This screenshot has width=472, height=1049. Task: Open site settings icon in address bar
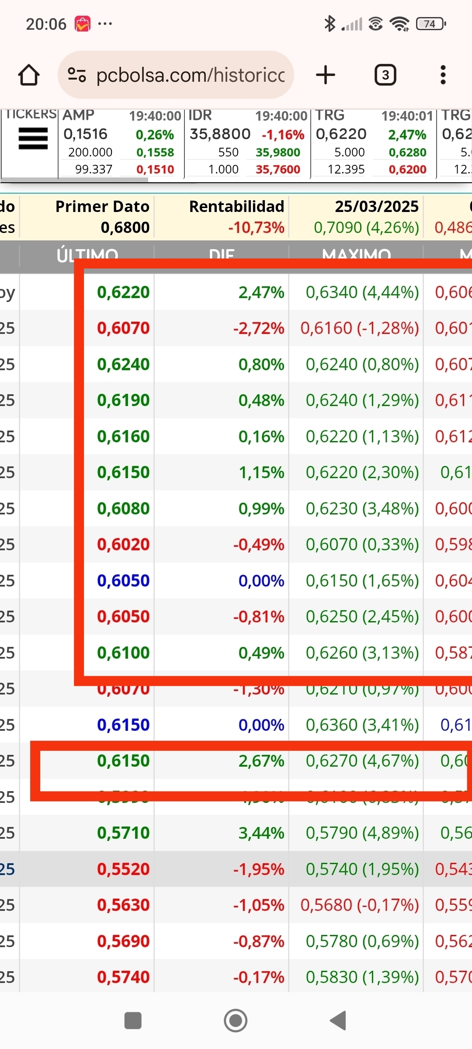coord(77,75)
